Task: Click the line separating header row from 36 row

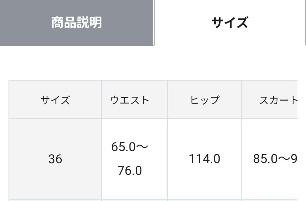Action: click(153, 118)
